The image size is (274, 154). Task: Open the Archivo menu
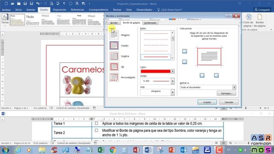pyautogui.click(x=6, y=10)
